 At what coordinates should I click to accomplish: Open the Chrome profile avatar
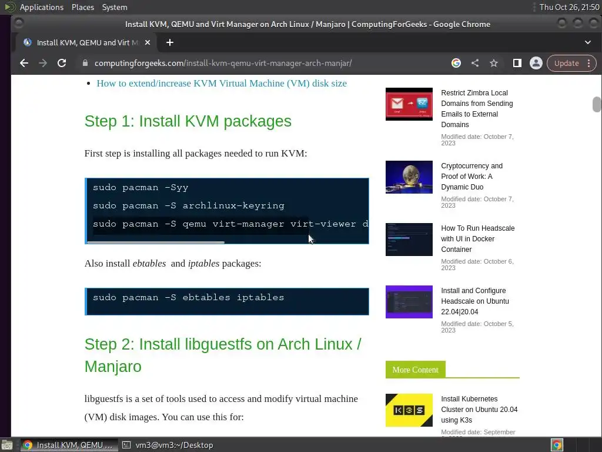tap(536, 63)
